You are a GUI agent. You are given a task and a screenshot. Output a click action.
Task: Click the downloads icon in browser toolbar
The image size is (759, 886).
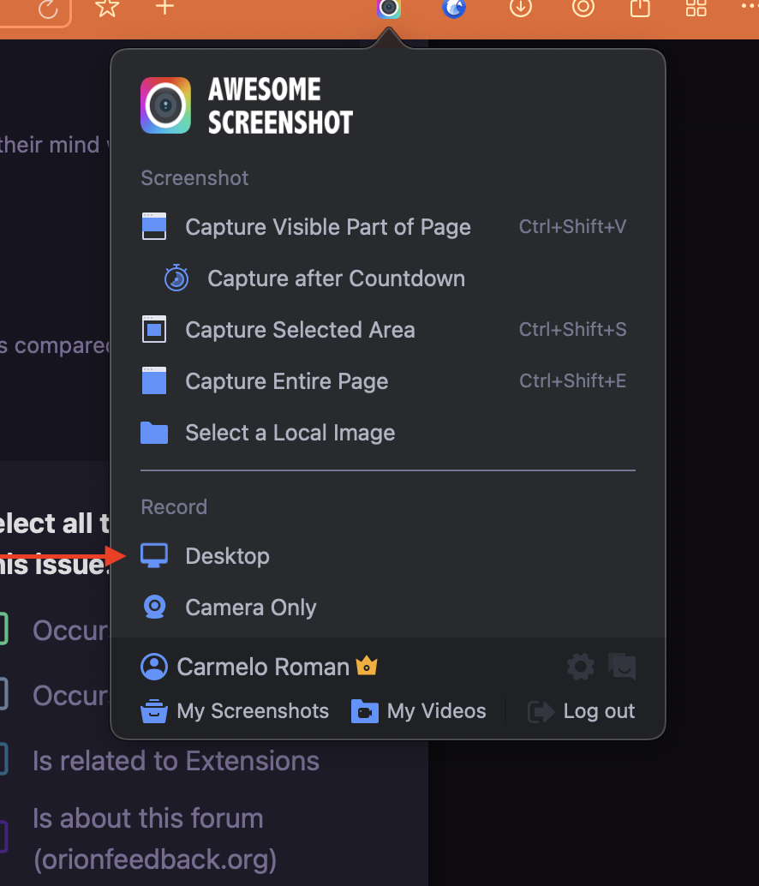[x=520, y=9]
